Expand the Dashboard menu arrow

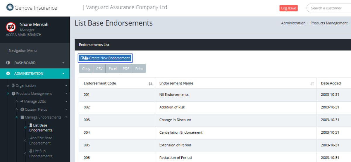[x=63, y=63]
